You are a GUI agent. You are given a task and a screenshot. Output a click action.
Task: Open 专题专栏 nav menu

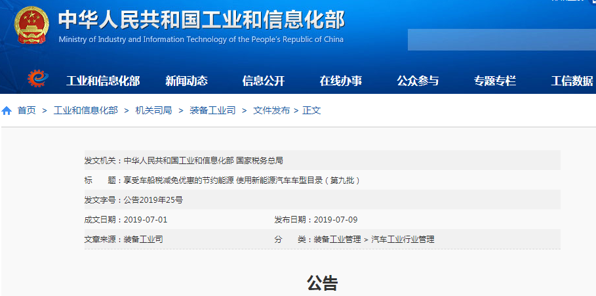pos(495,81)
